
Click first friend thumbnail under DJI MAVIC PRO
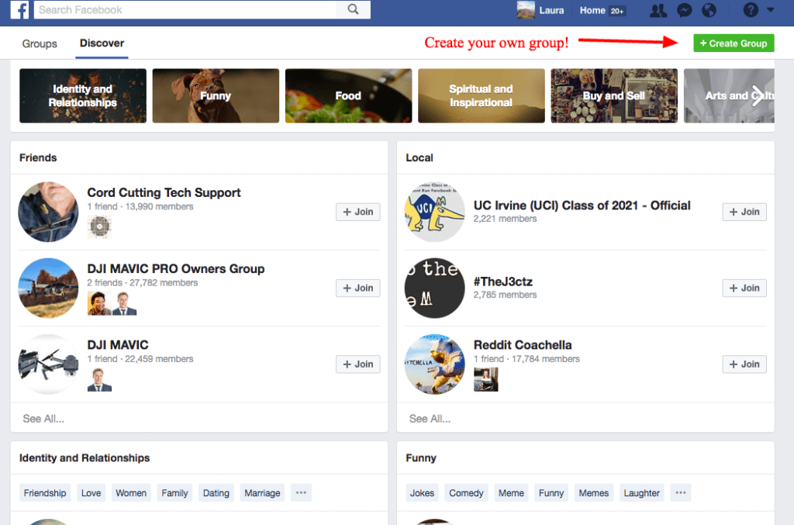[99, 303]
